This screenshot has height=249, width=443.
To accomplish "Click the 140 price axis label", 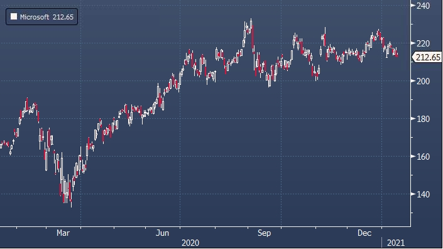I will (424, 194).
